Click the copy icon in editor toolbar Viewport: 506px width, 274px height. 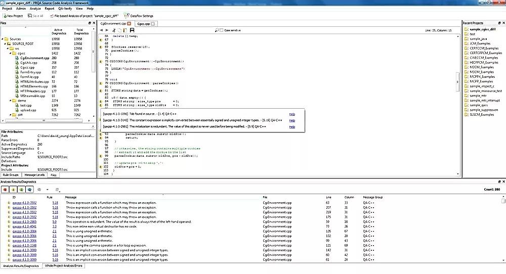click(119, 30)
